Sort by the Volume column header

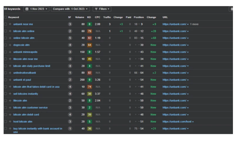pyautogui.click(x=79, y=17)
